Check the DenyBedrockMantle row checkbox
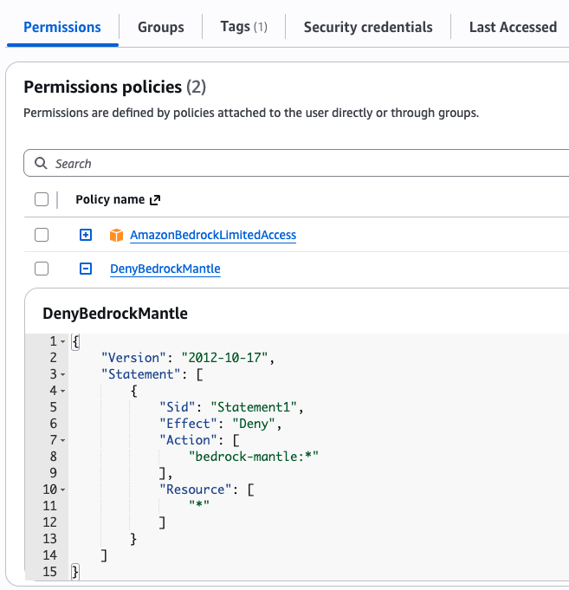The height and width of the screenshot is (590, 569). click(42, 269)
